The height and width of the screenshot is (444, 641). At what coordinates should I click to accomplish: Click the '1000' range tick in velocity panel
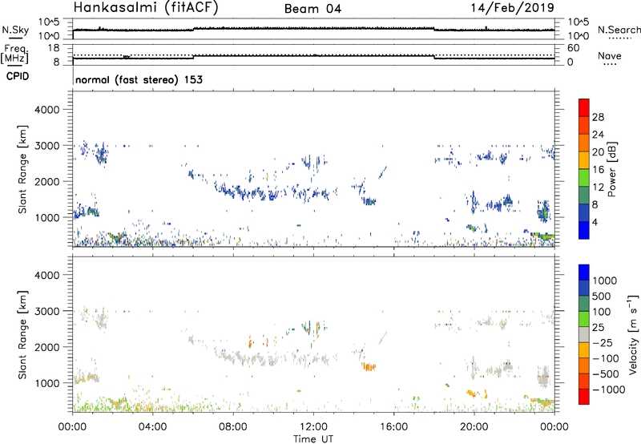47,383
